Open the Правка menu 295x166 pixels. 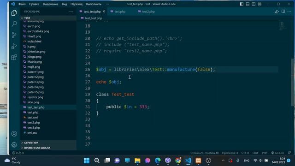click(34, 4)
